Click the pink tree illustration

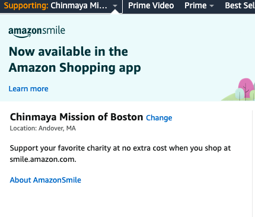pyautogui.click(x=246, y=87)
